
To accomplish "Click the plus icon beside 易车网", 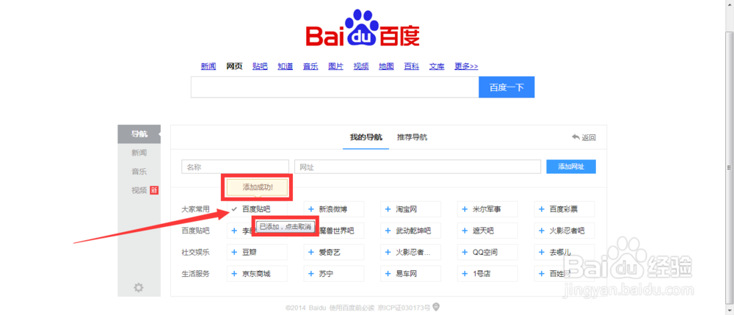I will [x=388, y=274].
